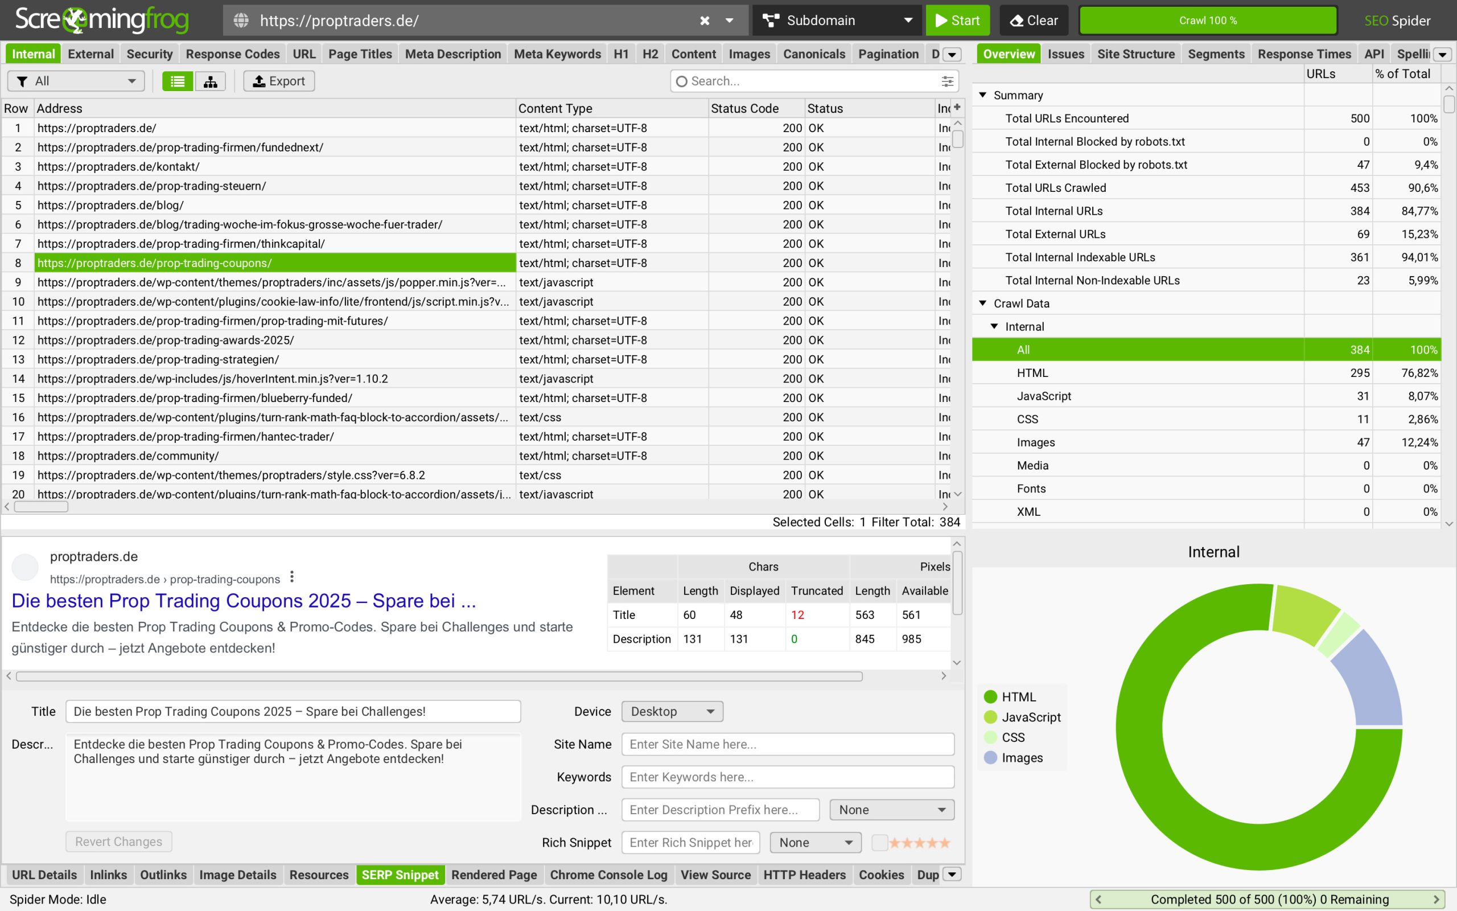Screen dimensions: 1457x911
Task: Click the Export button
Action: coord(279,81)
